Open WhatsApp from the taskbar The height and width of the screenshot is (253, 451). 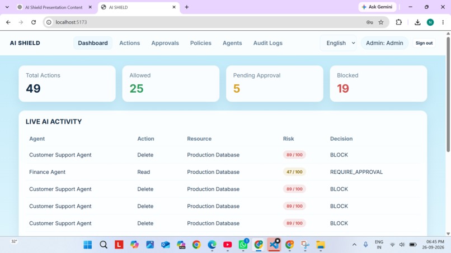[243, 245]
